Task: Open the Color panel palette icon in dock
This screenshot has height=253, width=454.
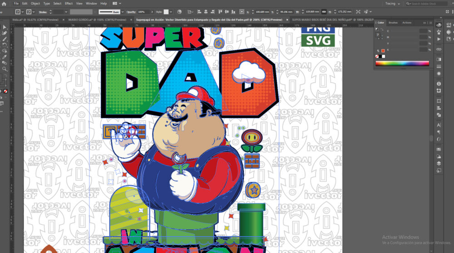Action: [439, 25]
